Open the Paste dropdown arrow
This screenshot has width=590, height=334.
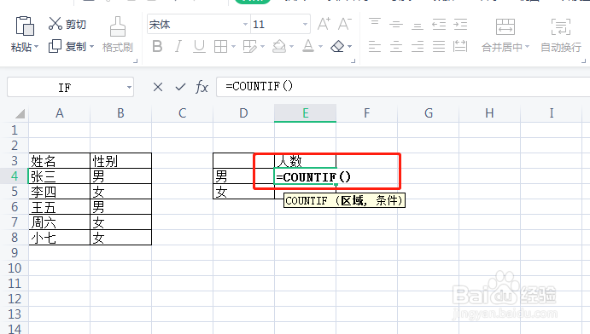pyautogui.click(x=37, y=47)
